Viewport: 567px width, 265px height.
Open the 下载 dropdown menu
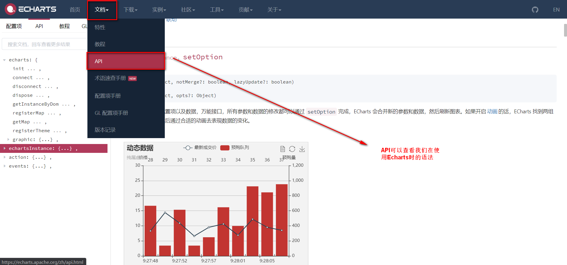point(131,10)
